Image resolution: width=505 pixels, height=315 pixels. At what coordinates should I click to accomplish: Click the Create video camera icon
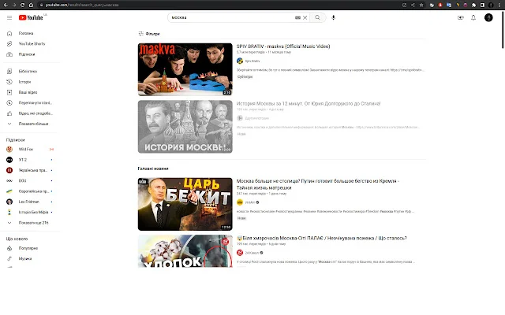click(461, 17)
